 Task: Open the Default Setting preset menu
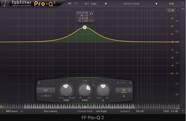132,4
